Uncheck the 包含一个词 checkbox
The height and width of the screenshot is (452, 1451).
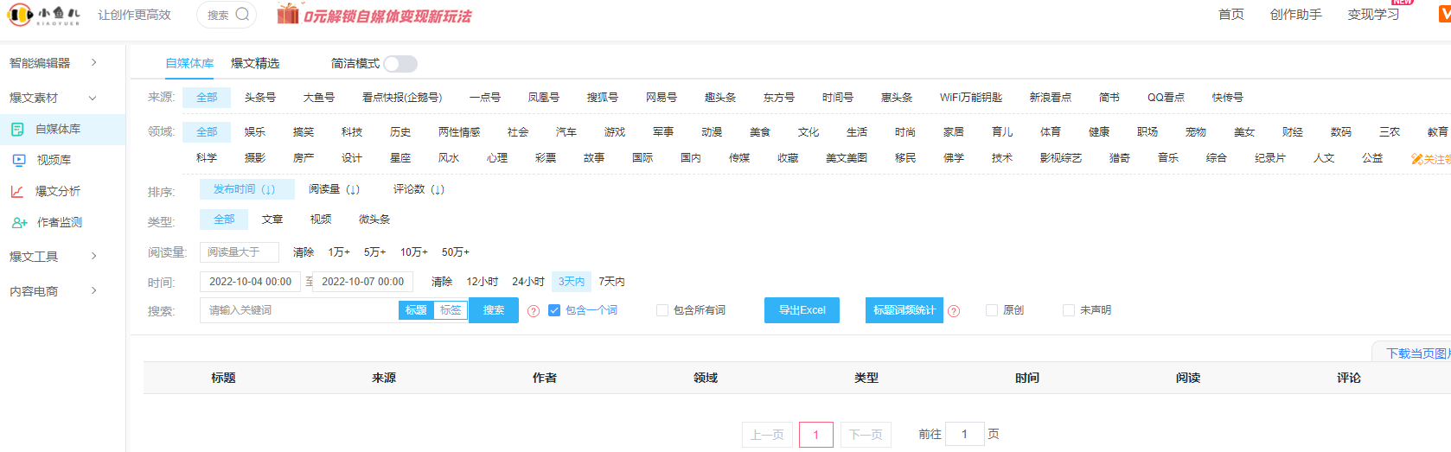tap(554, 310)
